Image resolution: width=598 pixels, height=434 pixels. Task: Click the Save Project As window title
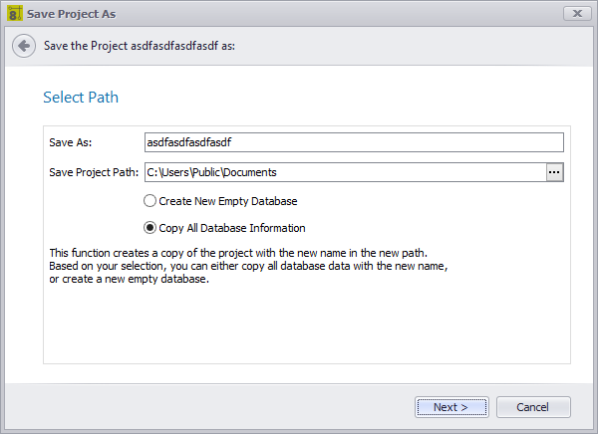click(71, 13)
